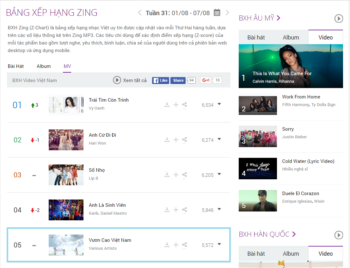Screen dimensions: 350x268
Task: Click the Google +1 button
Action: click(206, 80)
